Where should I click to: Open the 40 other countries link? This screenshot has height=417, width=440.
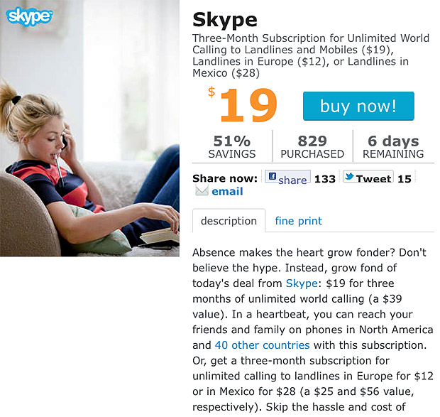click(x=262, y=345)
